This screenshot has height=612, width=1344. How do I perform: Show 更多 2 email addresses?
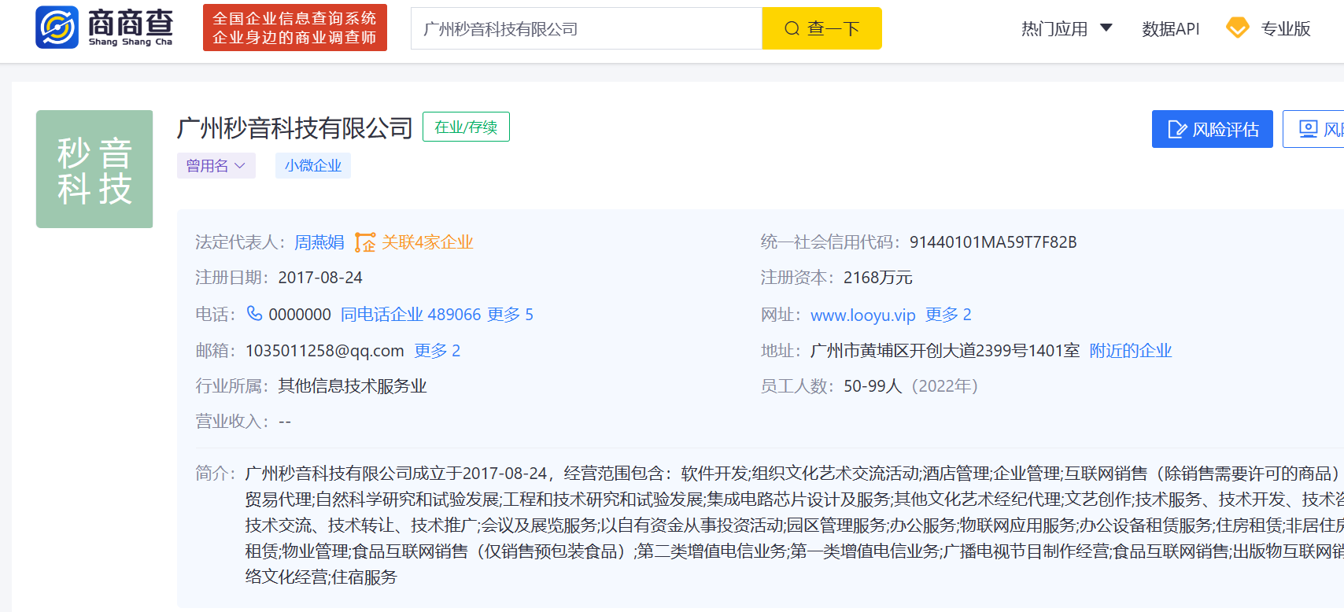click(x=438, y=351)
